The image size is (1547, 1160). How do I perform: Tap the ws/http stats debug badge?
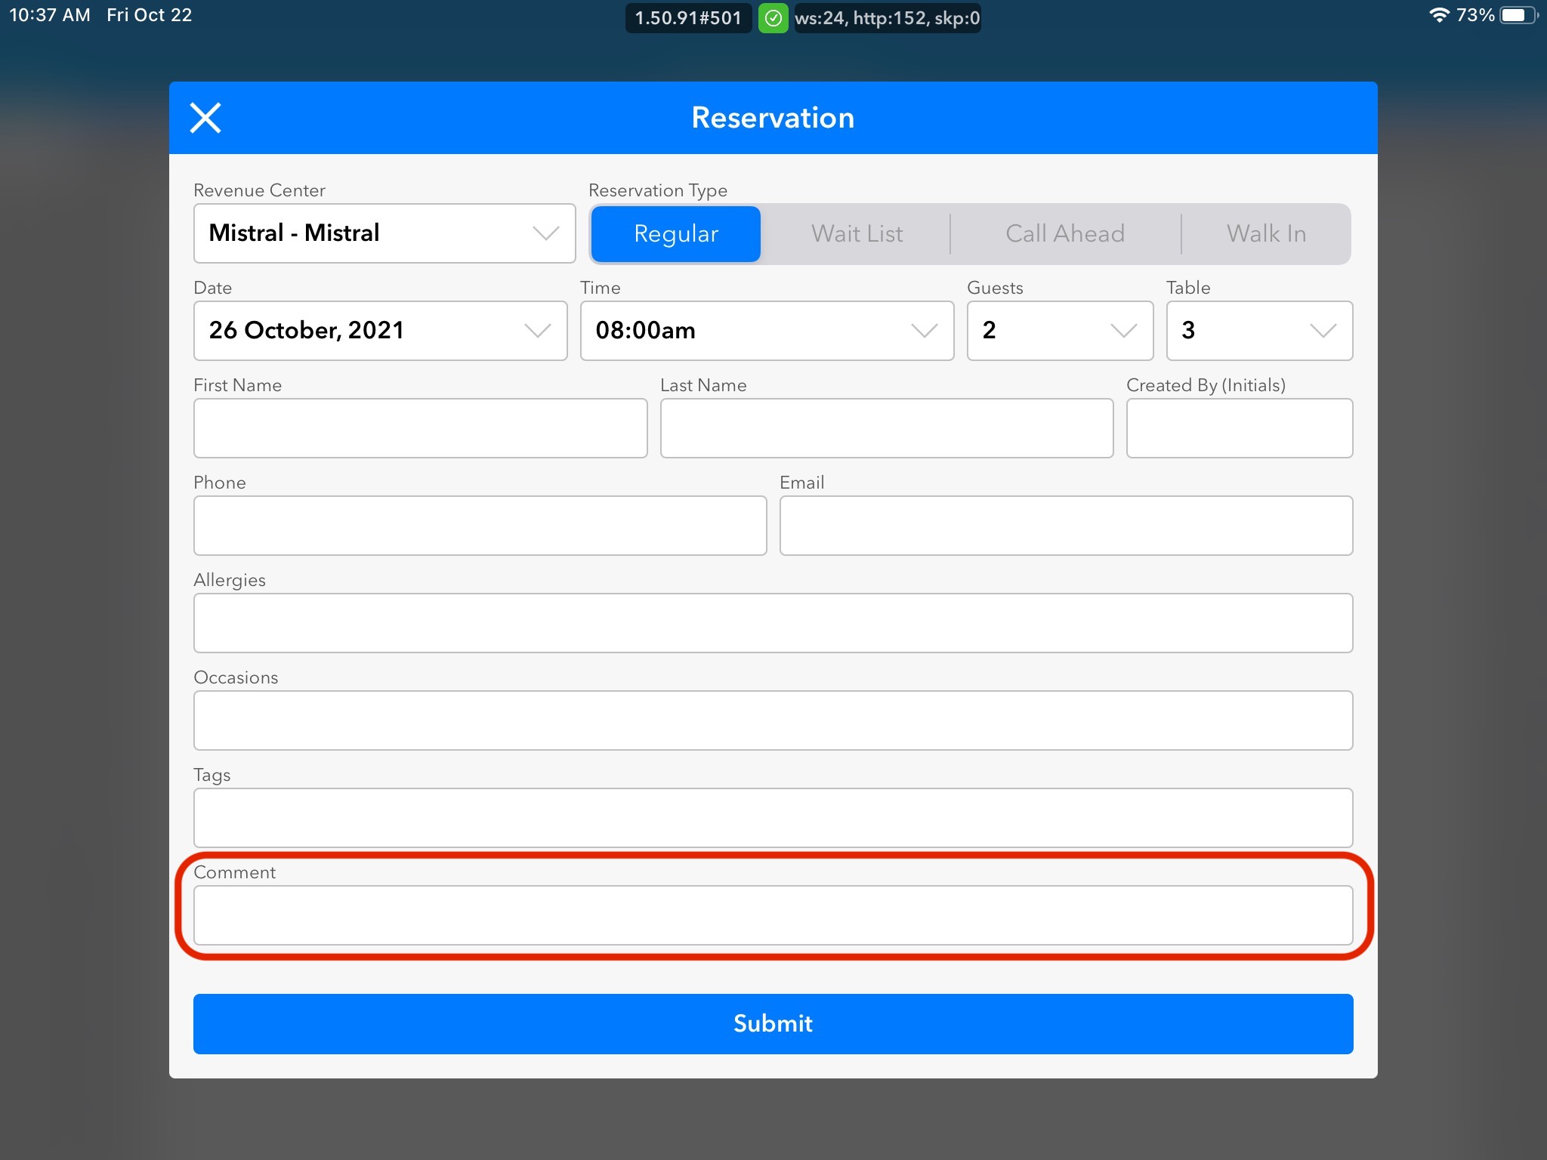(x=887, y=18)
